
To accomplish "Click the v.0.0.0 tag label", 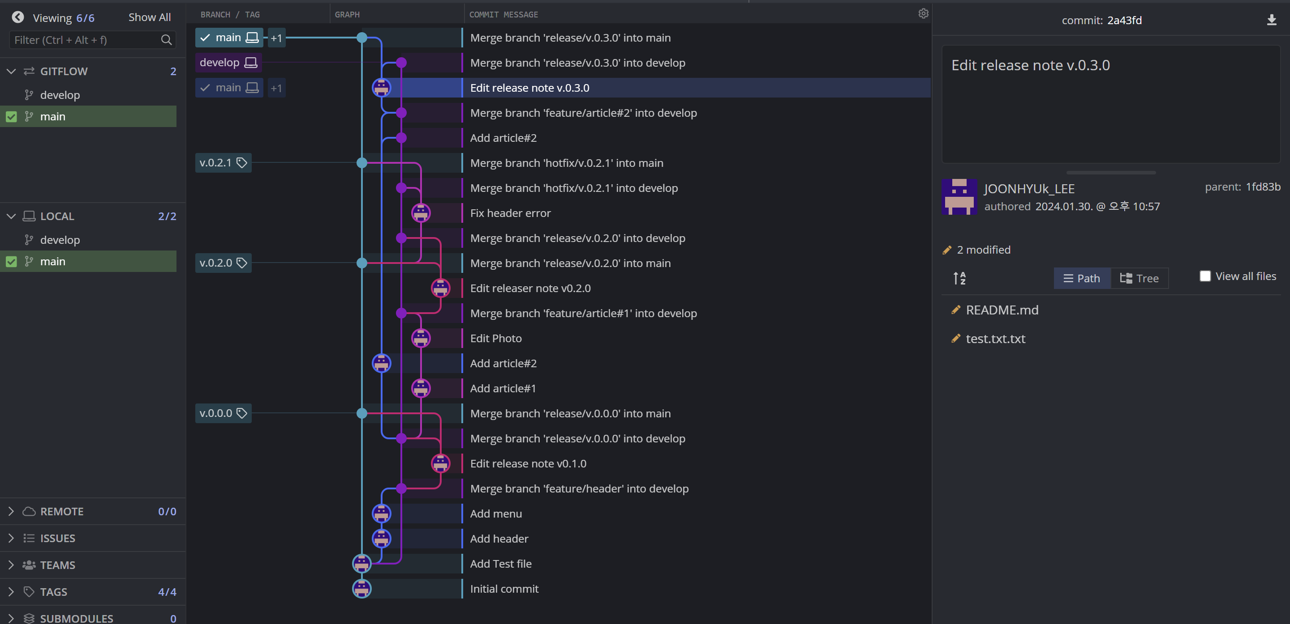I will coord(223,413).
